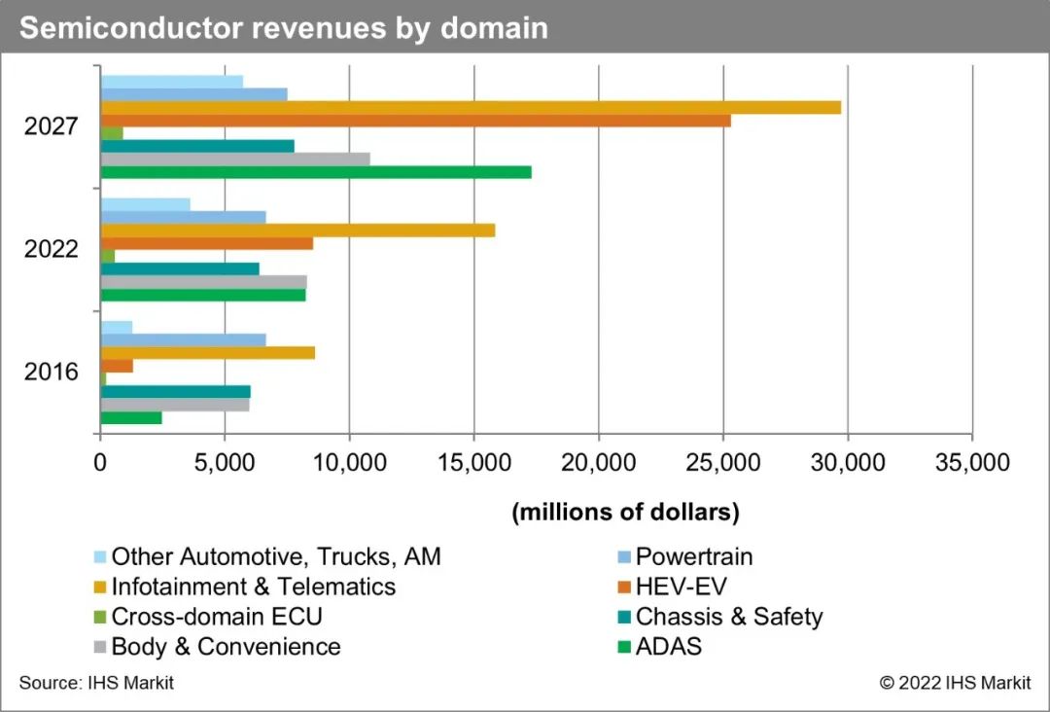Click the 20,000 x-axis tick label
1050x712 pixels.
[x=599, y=462]
